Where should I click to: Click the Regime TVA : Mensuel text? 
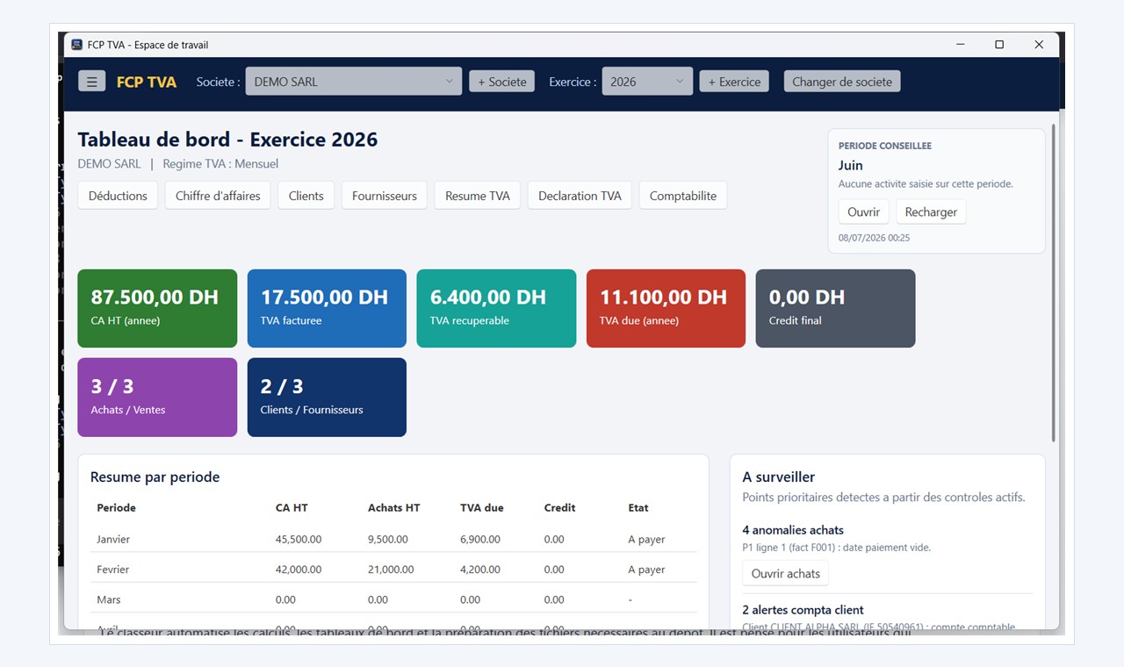coord(220,163)
